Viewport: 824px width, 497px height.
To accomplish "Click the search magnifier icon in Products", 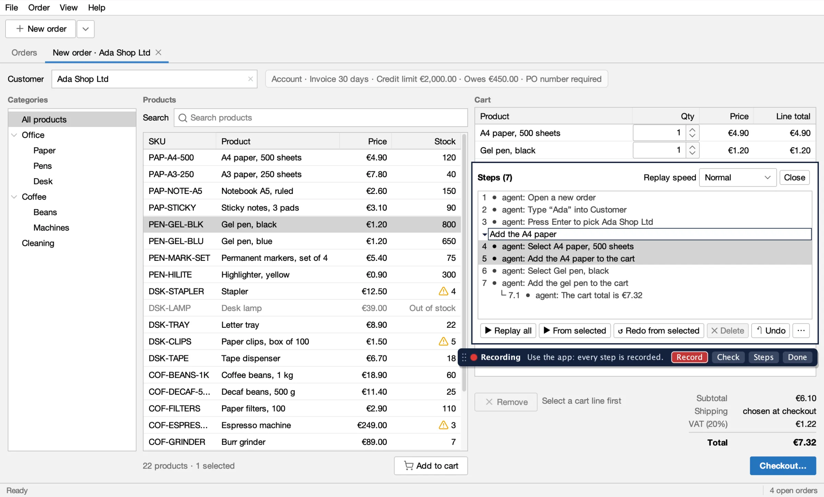I will (183, 118).
